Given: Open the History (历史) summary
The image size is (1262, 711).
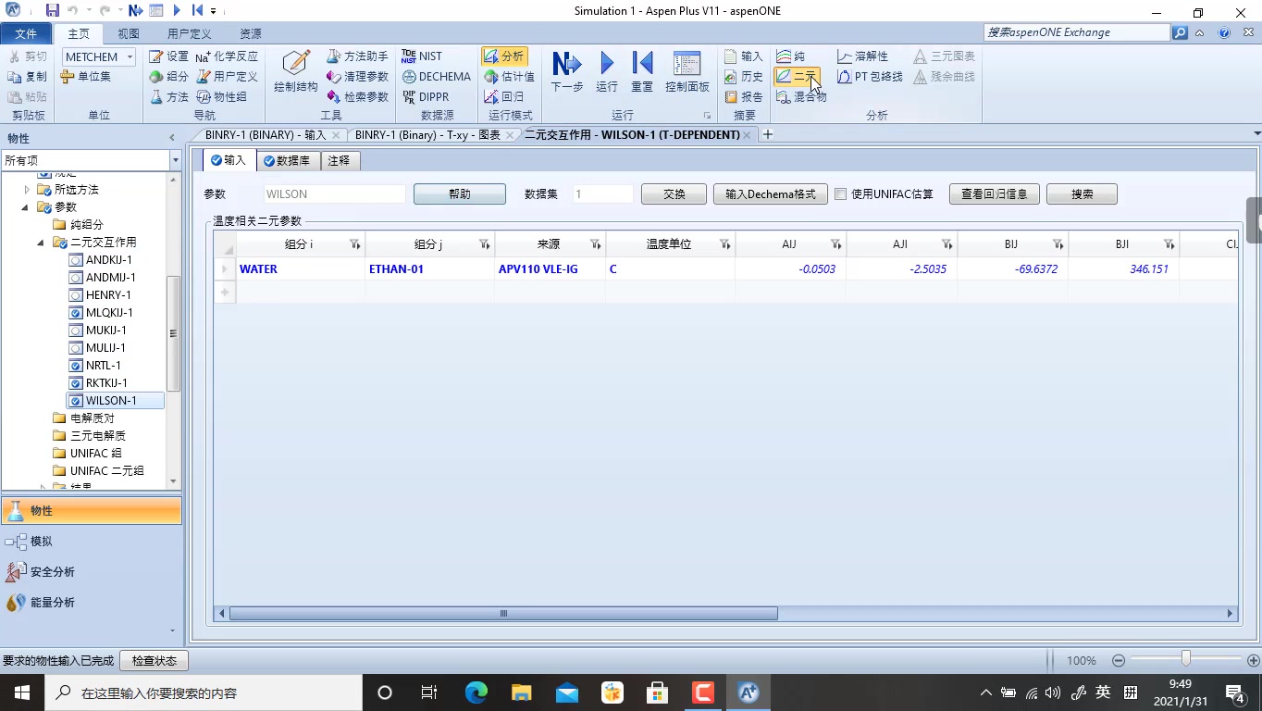Looking at the screenshot, I should [744, 77].
